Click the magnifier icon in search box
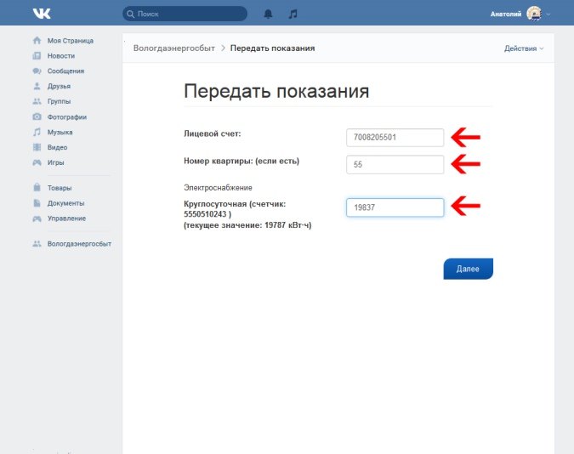Image resolution: width=574 pixels, height=454 pixels. click(x=130, y=14)
